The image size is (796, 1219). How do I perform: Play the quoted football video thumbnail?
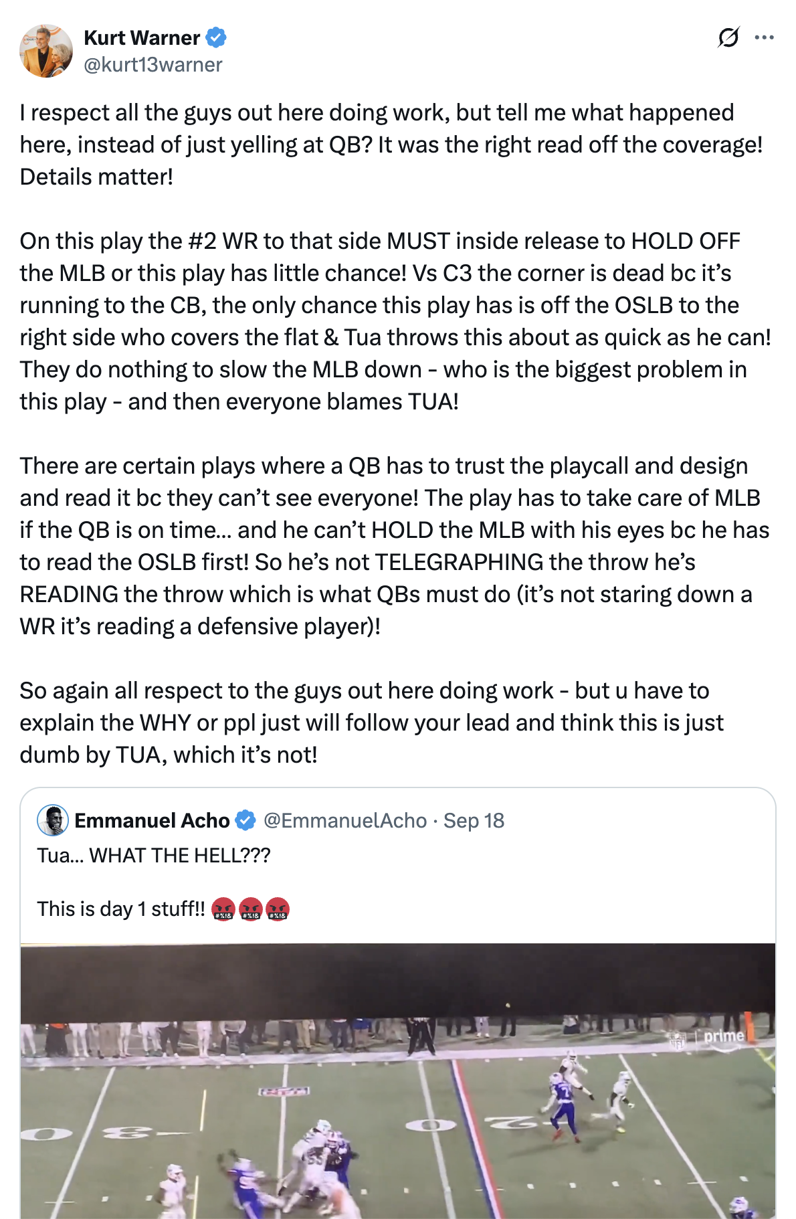coord(398,1081)
